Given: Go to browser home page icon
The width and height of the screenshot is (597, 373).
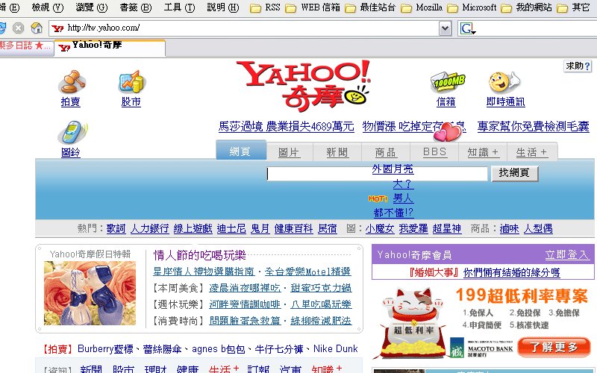Looking at the screenshot, I should pyautogui.click(x=37, y=28).
